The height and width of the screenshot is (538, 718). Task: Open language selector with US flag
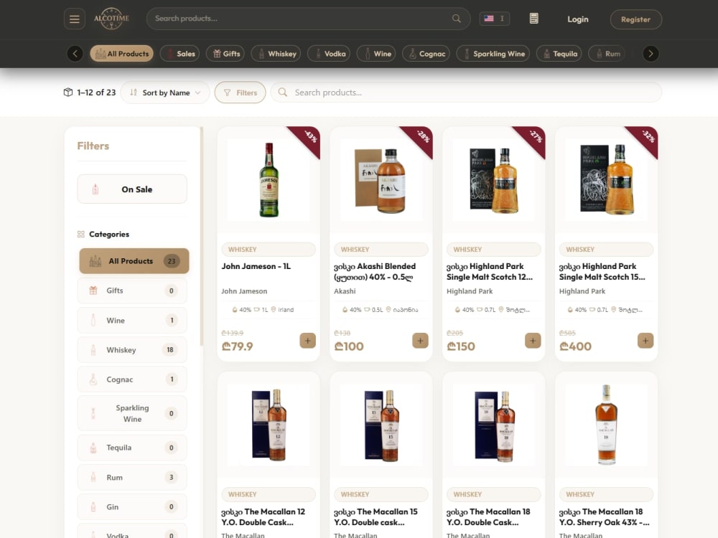coord(495,19)
